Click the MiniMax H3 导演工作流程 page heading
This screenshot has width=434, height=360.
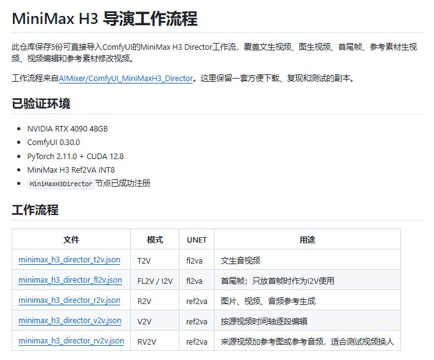tap(105, 19)
